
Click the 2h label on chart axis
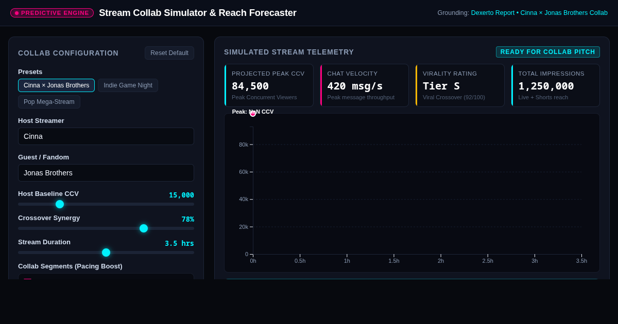pyautogui.click(x=441, y=261)
